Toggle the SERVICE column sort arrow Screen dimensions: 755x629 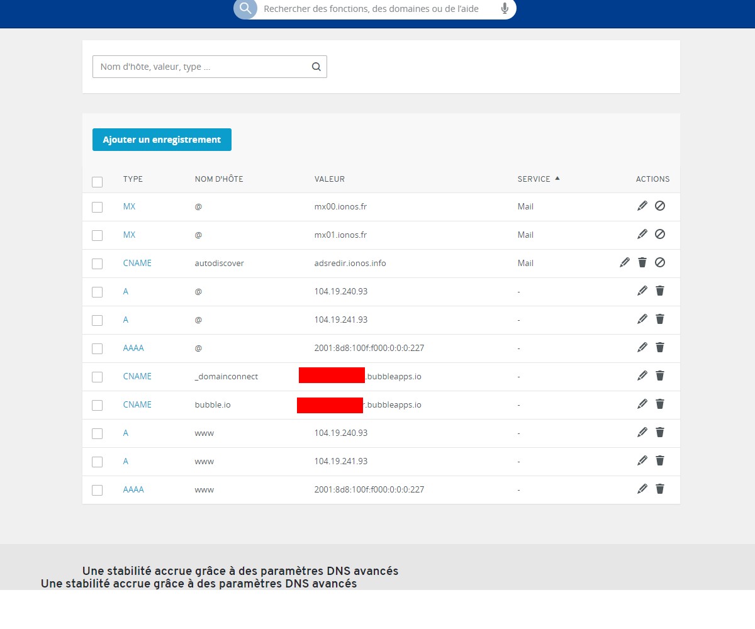(x=558, y=179)
